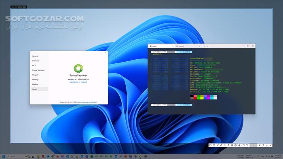Open the Translators link
283x159 pixels.
74,82
